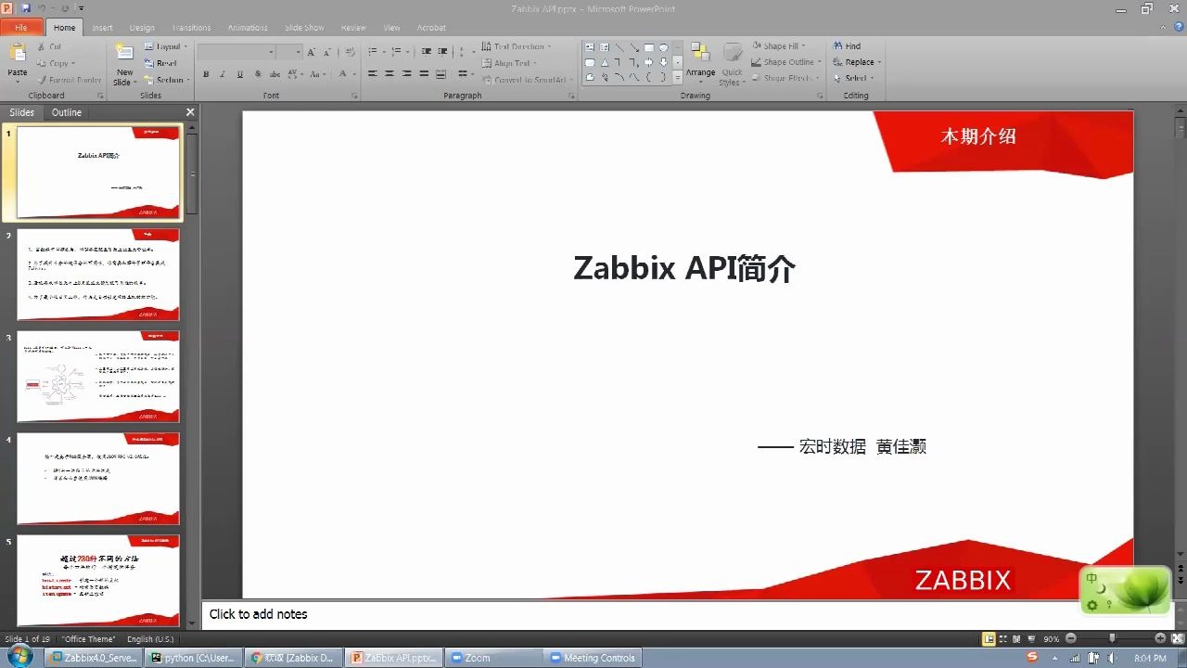Click the Increase Font Size icon

click(311, 52)
